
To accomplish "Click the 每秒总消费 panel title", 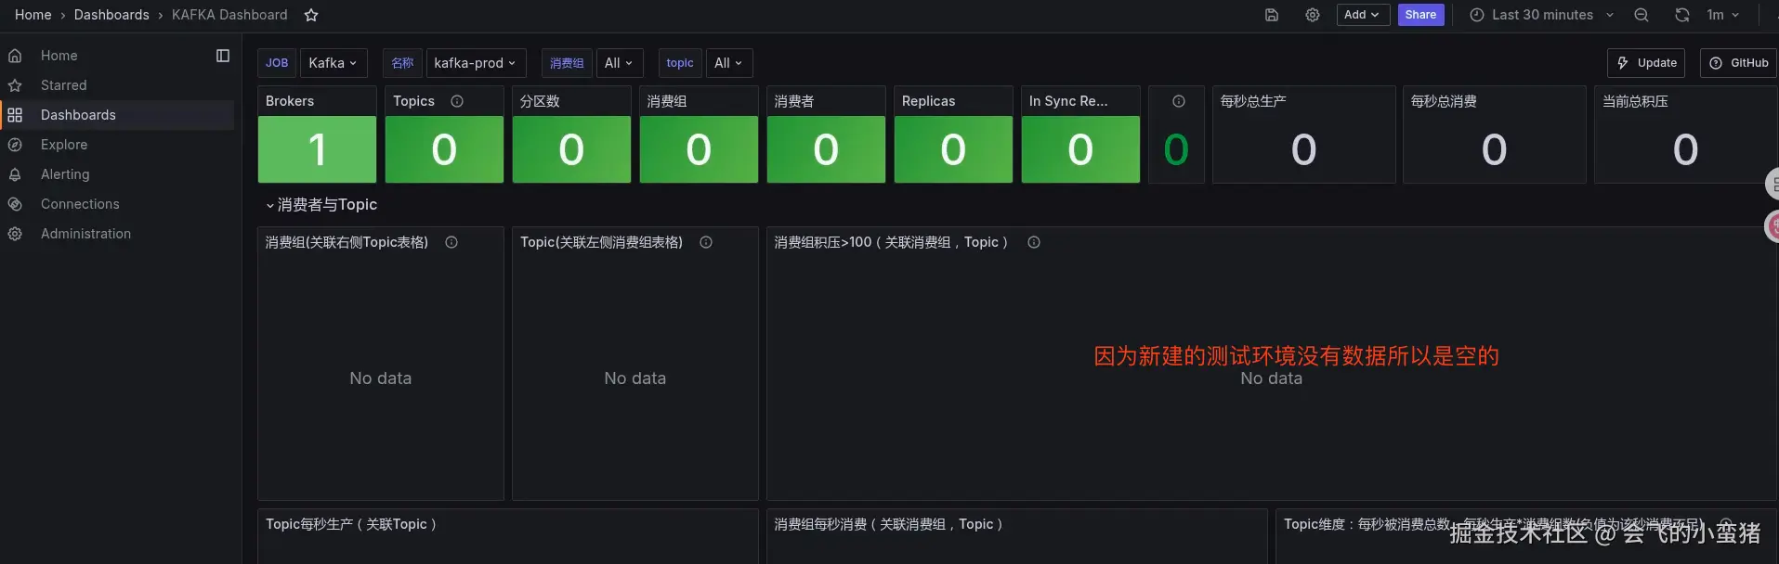I will pos(1444,101).
